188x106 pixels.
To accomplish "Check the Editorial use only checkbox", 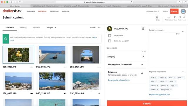I will pos(110,41).
